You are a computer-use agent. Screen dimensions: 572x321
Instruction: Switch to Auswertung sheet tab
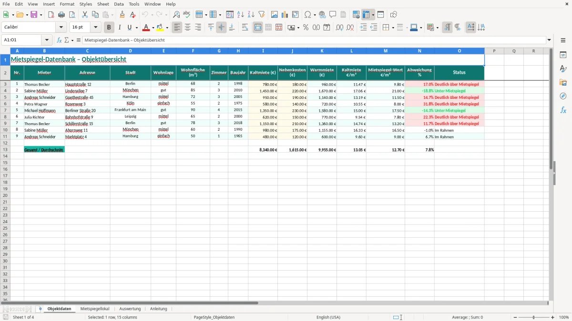point(130,309)
